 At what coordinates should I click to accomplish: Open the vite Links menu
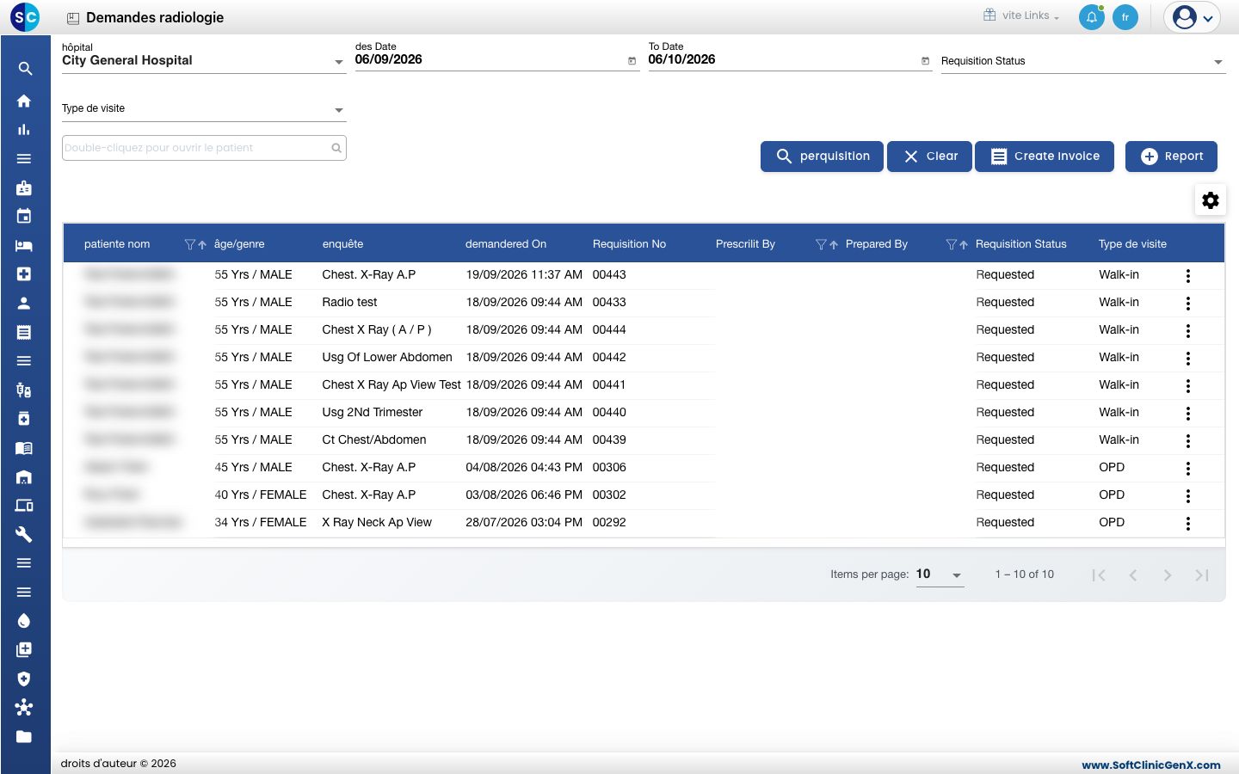pyautogui.click(x=1022, y=15)
